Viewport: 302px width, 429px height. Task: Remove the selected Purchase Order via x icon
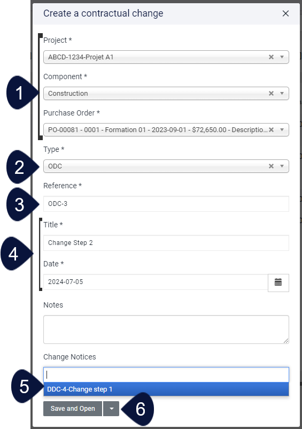click(271, 129)
